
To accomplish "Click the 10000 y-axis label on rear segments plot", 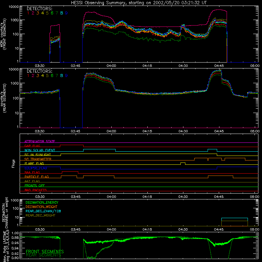I will tap(13, 69).
